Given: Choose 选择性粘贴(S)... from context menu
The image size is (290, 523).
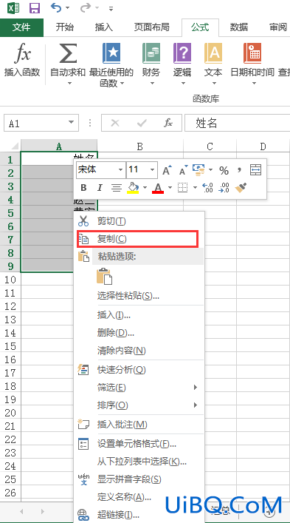Looking at the screenshot, I should (x=139, y=295).
